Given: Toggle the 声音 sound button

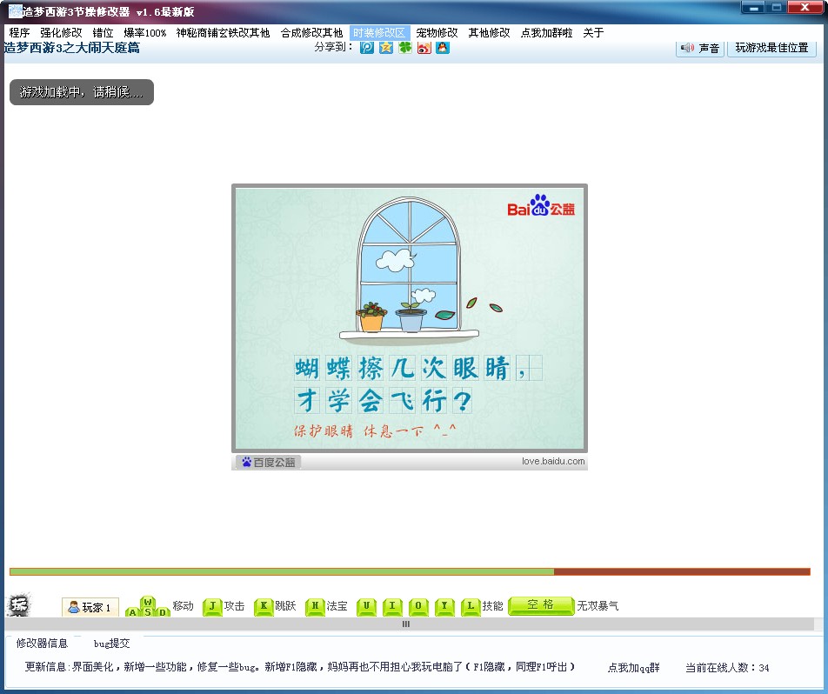Looking at the screenshot, I should click(x=699, y=48).
